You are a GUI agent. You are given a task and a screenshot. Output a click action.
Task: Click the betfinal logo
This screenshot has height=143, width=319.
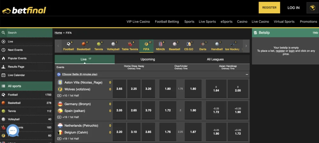(24, 10)
